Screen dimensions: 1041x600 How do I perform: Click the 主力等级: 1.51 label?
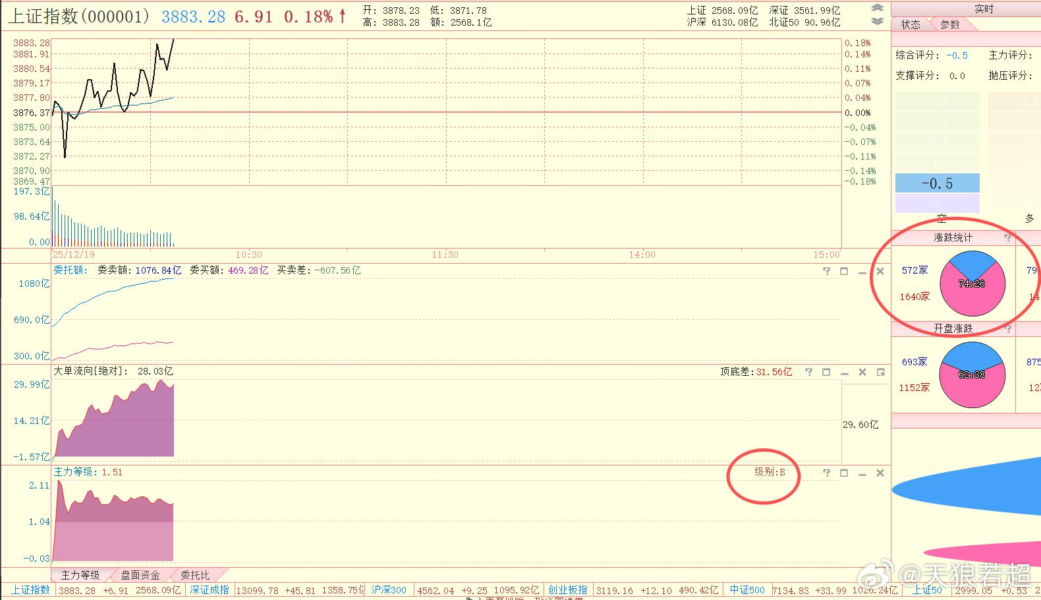(88, 472)
